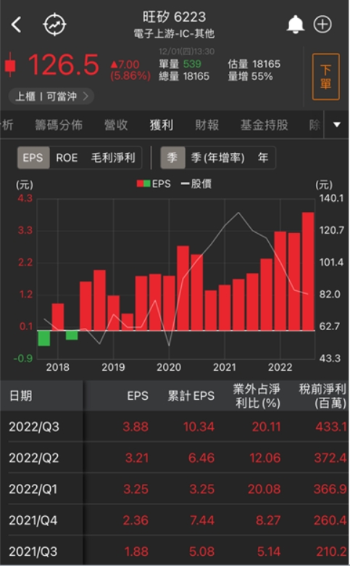The height and width of the screenshot is (566, 350).
Task: Select the ROE segment toggle
Action: tap(67, 157)
